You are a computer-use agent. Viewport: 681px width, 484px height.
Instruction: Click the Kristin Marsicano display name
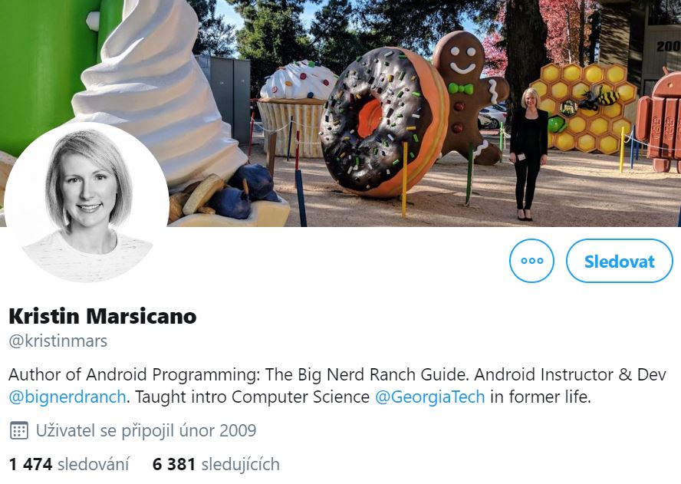tap(103, 316)
